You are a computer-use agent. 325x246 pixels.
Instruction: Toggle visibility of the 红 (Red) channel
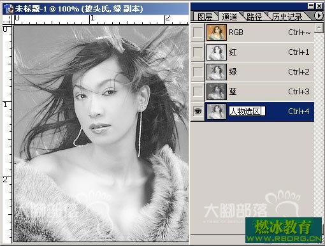coord(198,52)
